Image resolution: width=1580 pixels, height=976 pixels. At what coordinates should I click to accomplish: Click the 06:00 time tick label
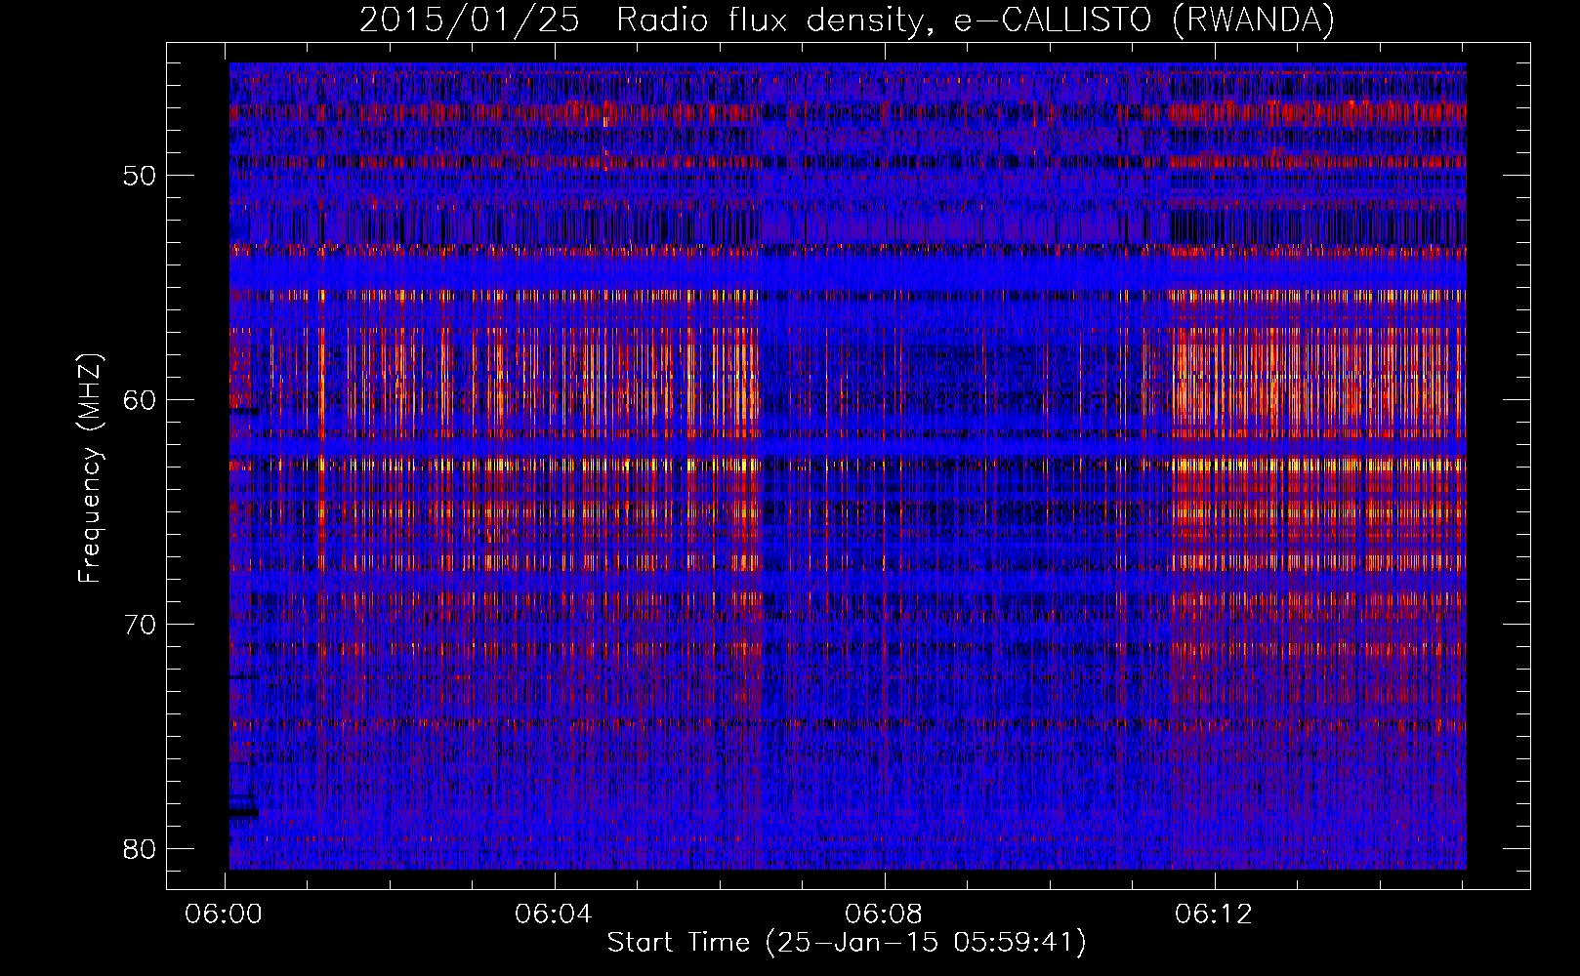tap(225, 915)
